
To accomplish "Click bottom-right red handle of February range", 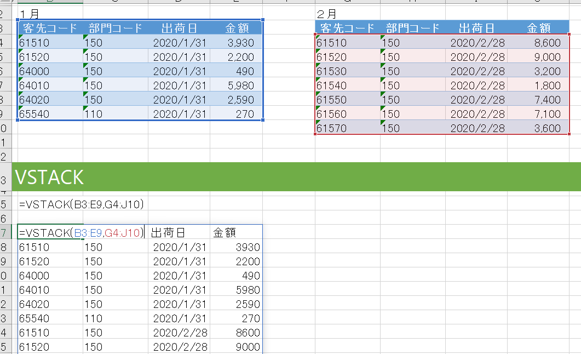I will point(570,134).
